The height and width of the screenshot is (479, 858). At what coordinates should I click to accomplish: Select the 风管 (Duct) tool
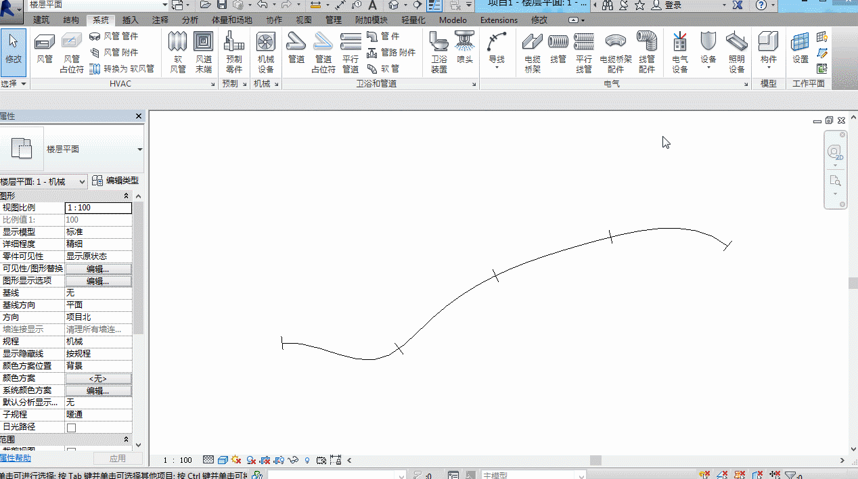click(45, 49)
